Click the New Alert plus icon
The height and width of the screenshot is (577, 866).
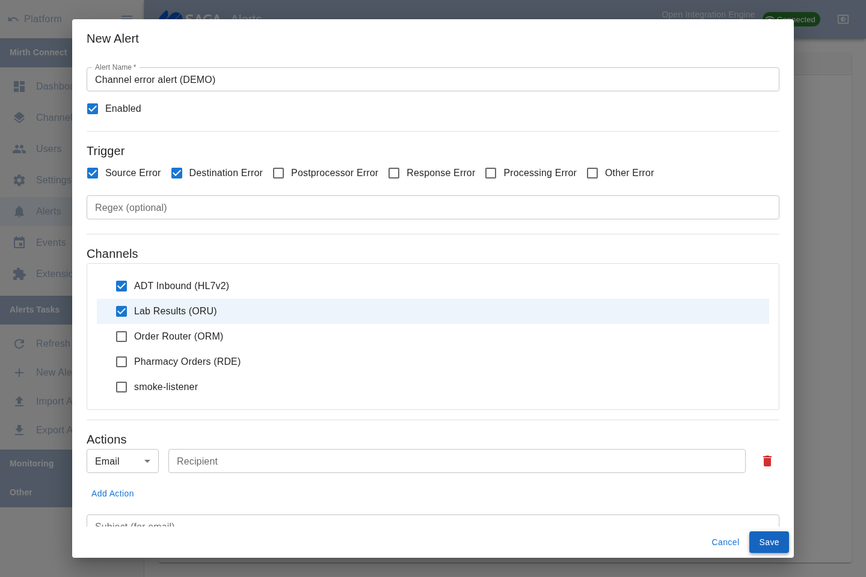coord(19,373)
